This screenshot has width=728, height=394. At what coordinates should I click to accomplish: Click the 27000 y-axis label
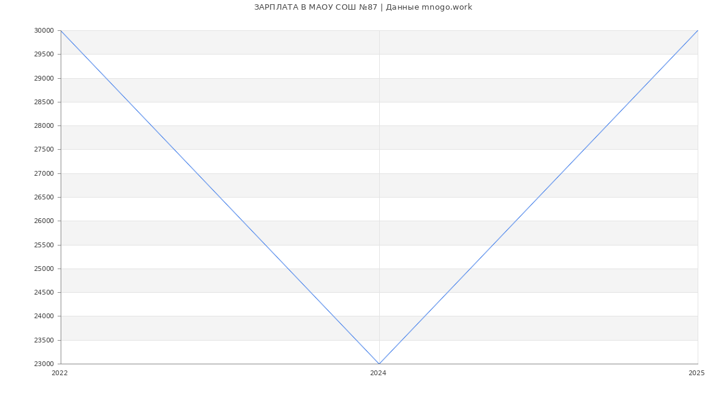44,174
